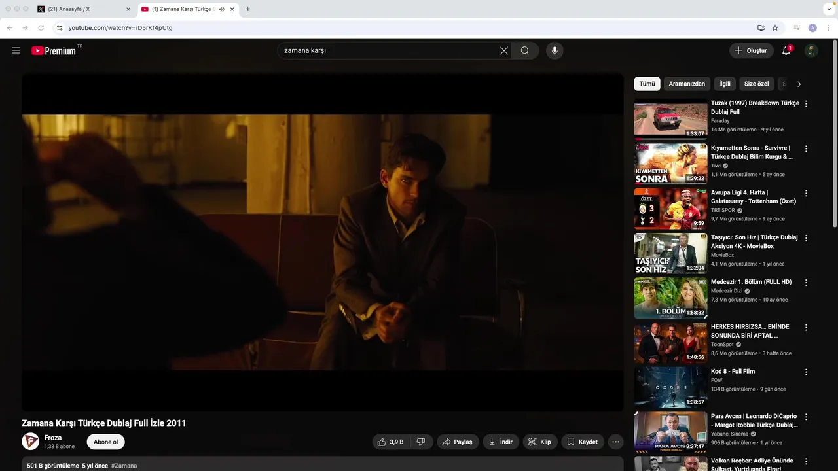Select the Aramanızdan filter chip
This screenshot has width=838, height=471.
[x=687, y=84]
